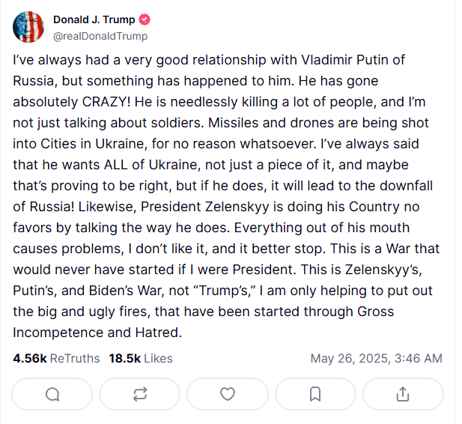462x424 pixels.
Task: View the 4.56k ReTruths list
Action: click(x=56, y=358)
